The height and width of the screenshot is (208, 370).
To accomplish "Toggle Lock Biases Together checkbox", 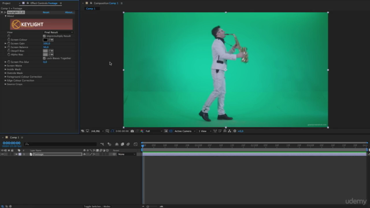I will click(x=44, y=58).
